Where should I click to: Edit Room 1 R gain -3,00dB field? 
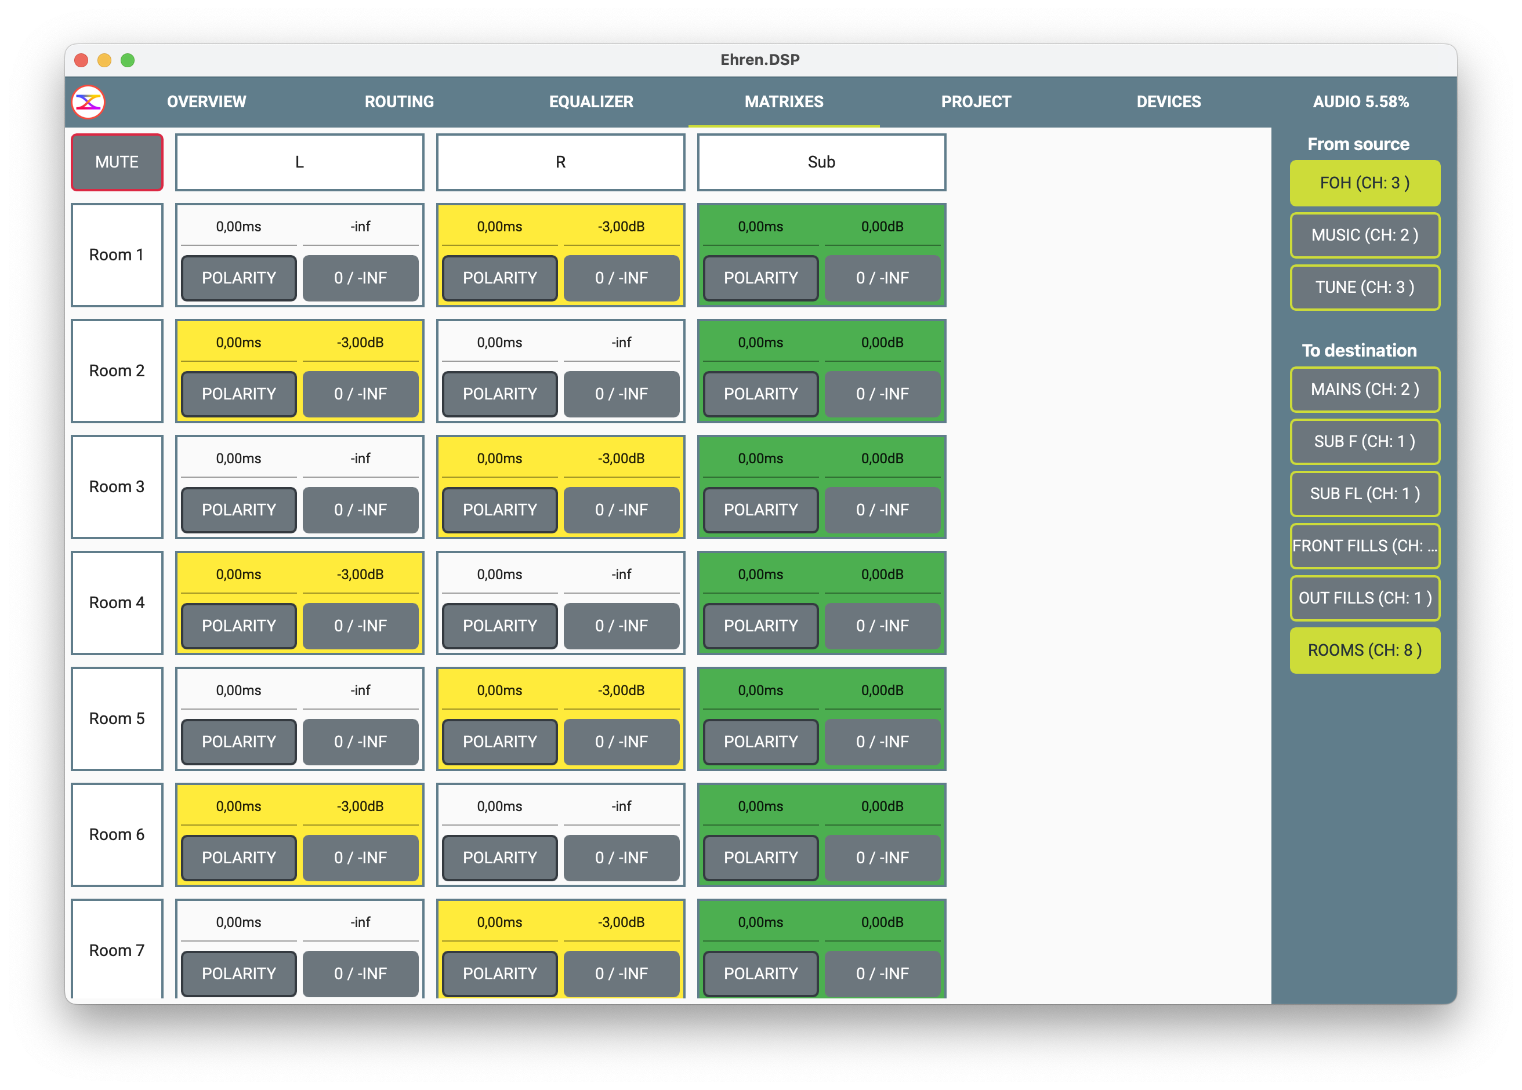pyautogui.click(x=621, y=227)
